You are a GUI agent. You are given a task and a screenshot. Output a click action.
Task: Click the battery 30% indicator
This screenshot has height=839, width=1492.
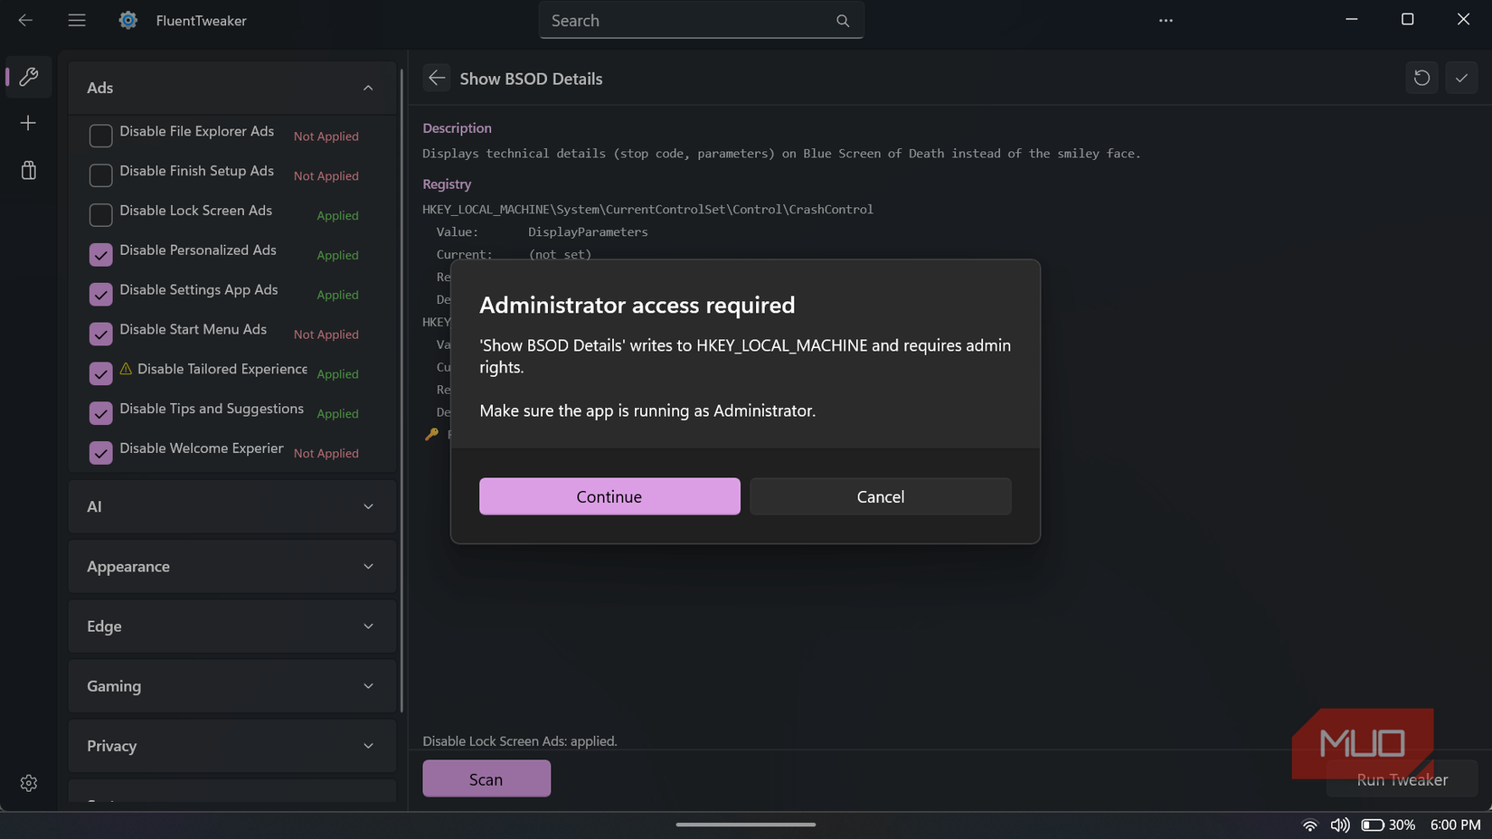[x=1388, y=825]
